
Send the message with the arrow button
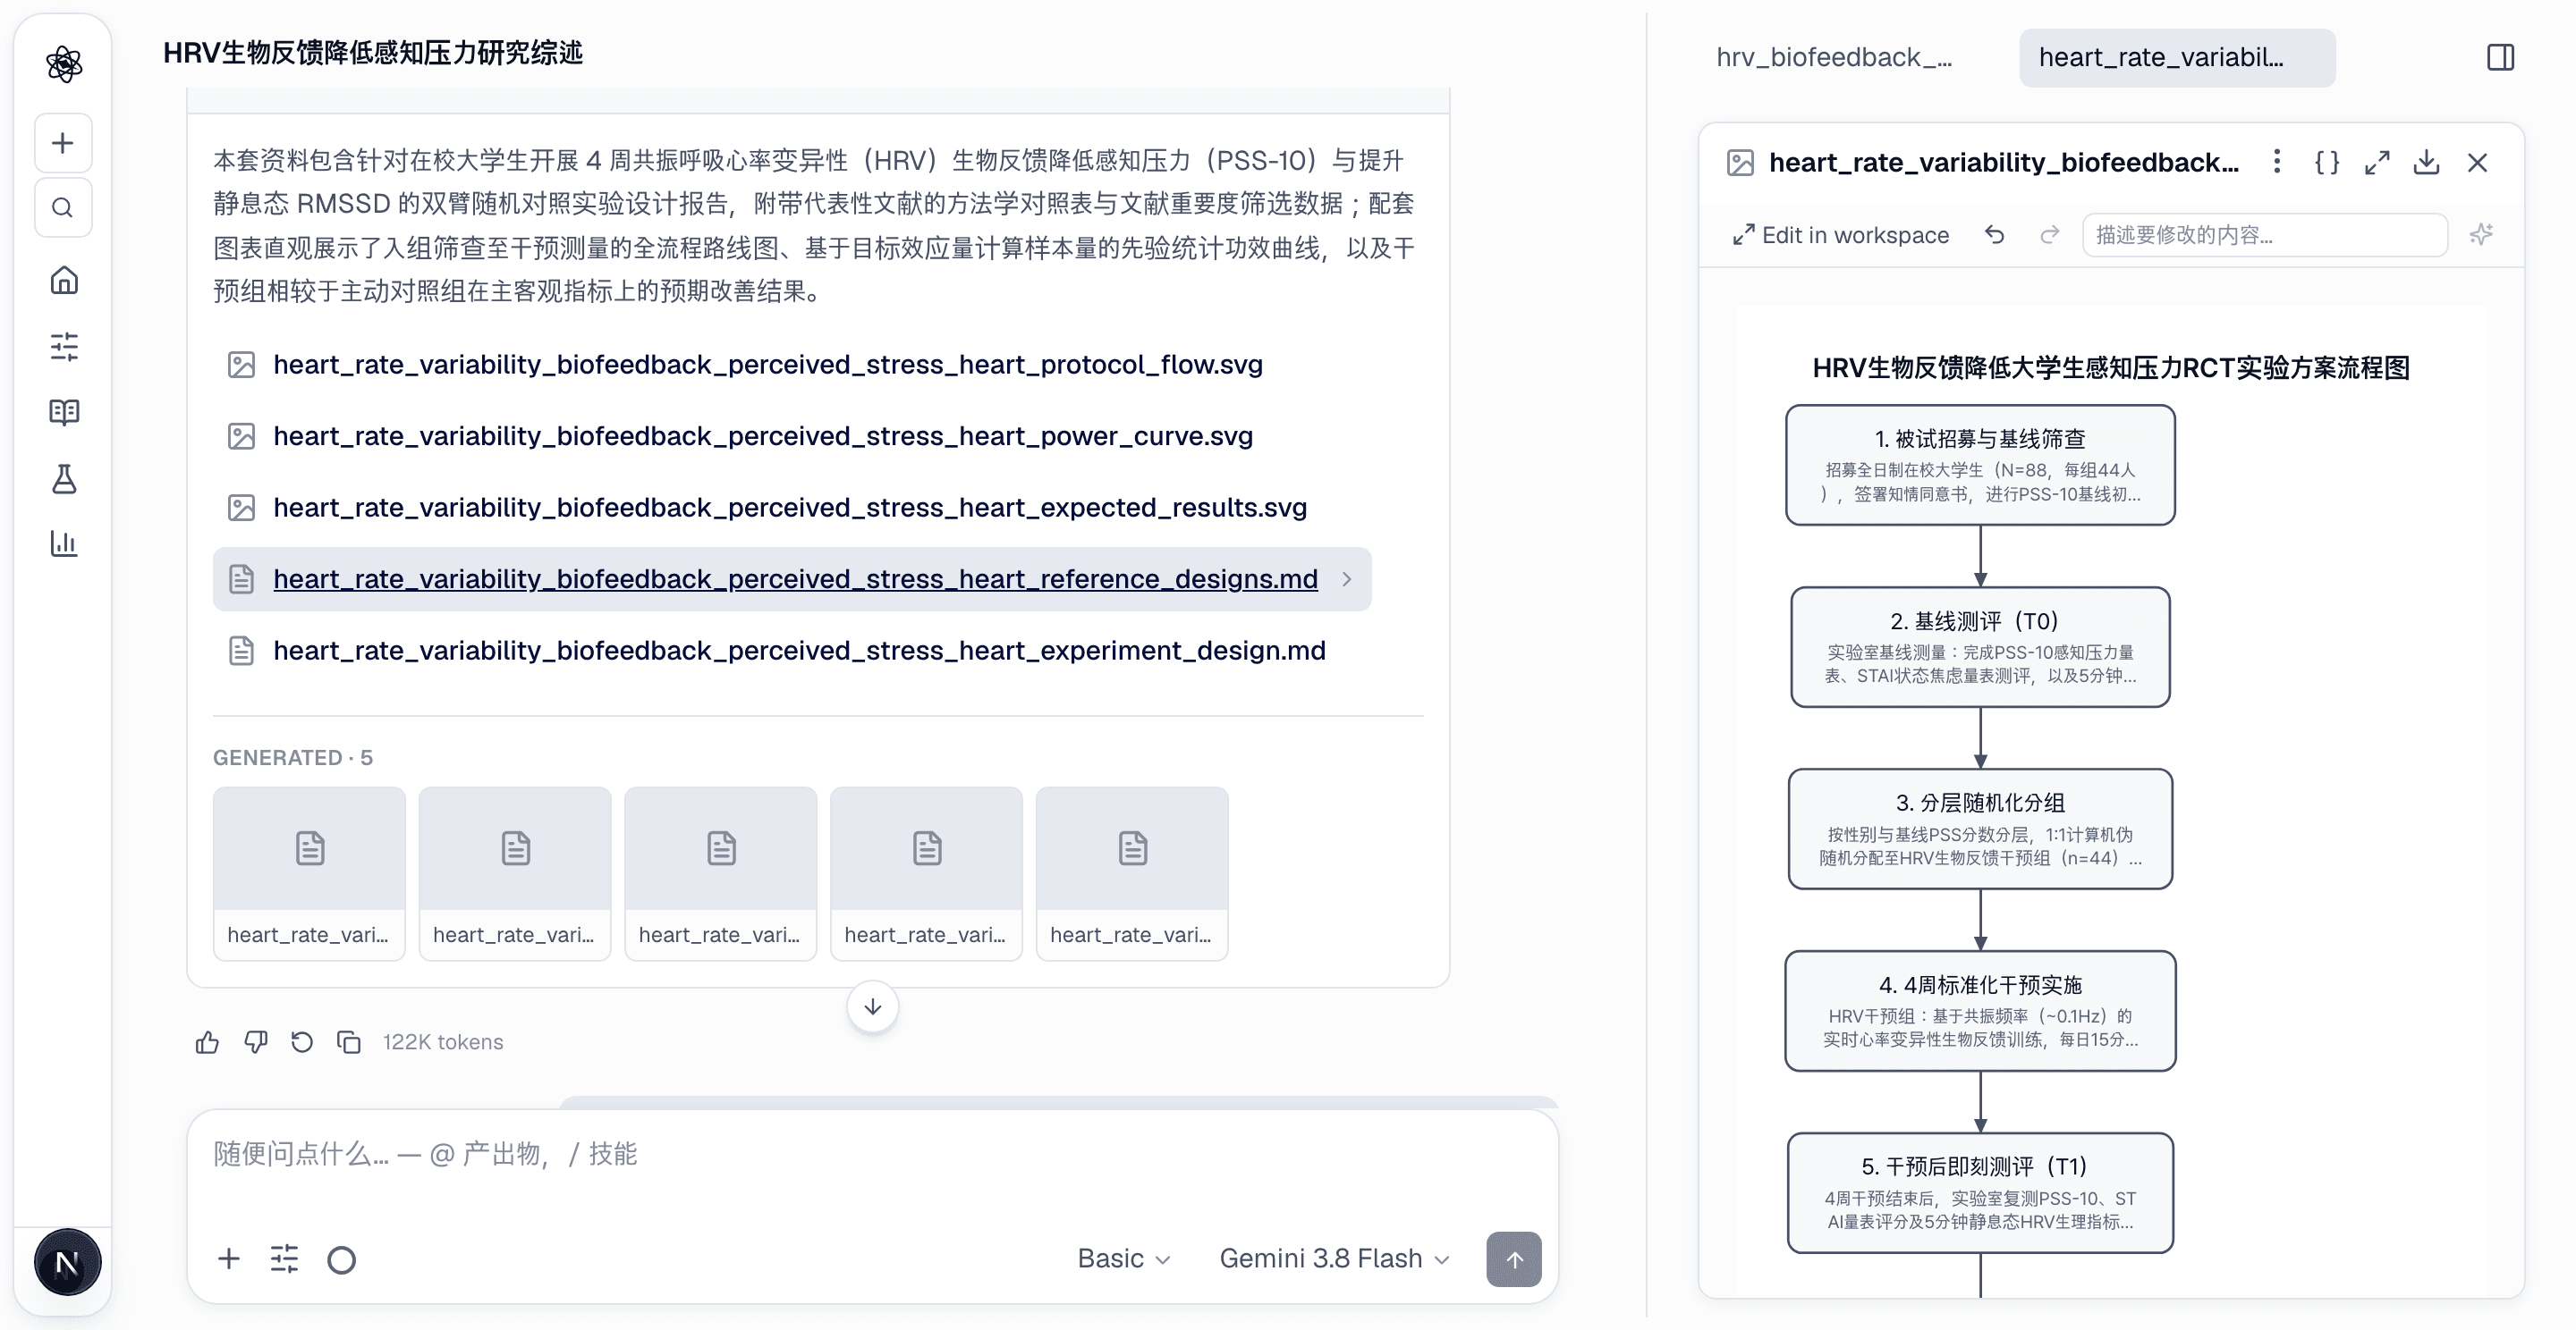click(x=1514, y=1259)
